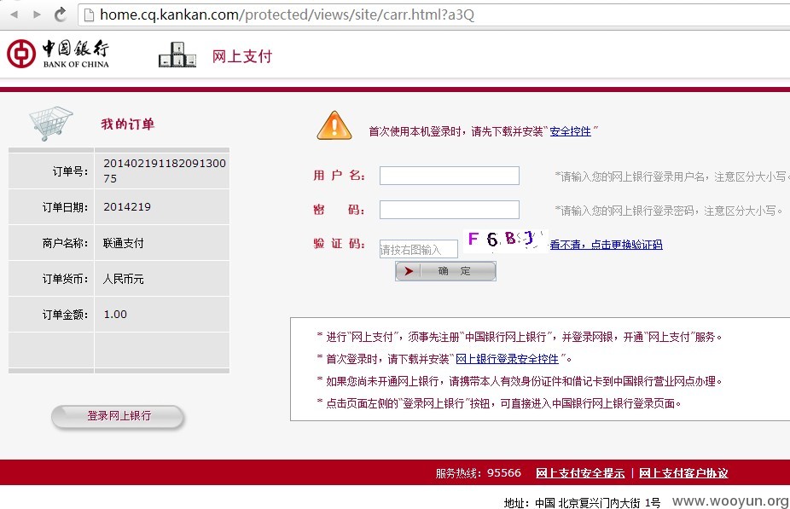Click the 我的订单 heading
The width and height of the screenshot is (790, 509).
coord(127,124)
